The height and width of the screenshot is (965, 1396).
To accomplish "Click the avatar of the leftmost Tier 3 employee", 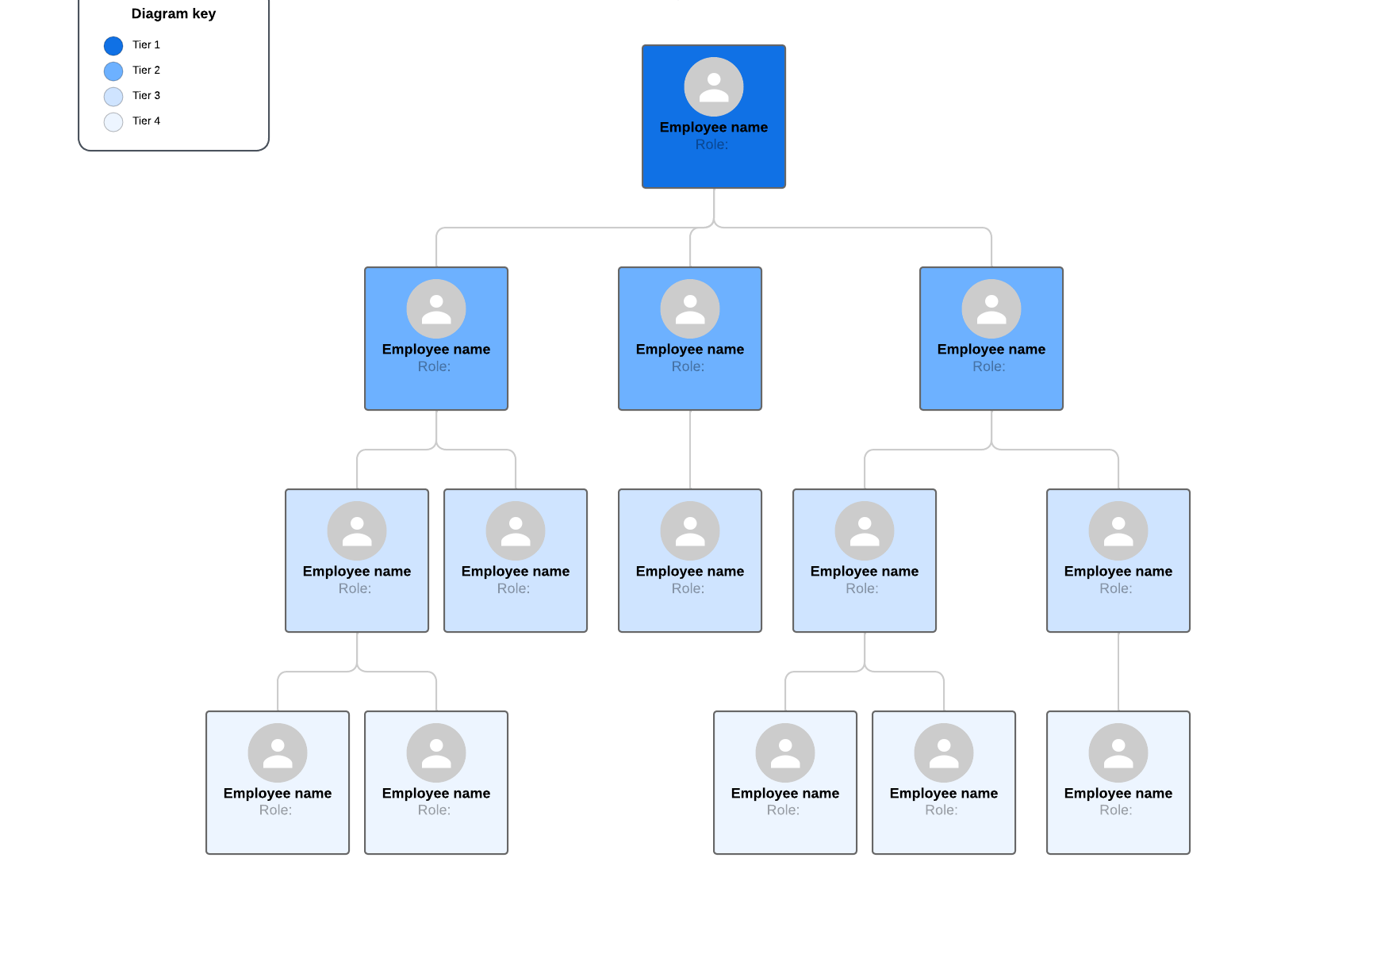I will (x=356, y=530).
